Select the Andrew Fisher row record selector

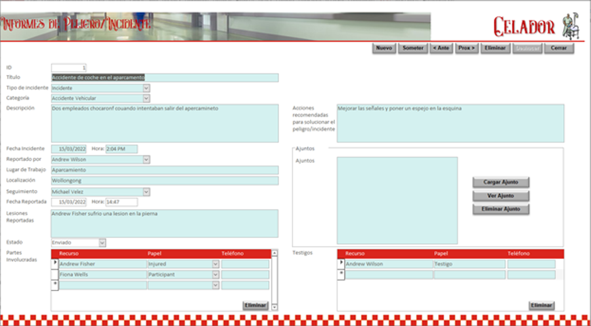[x=55, y=264]
